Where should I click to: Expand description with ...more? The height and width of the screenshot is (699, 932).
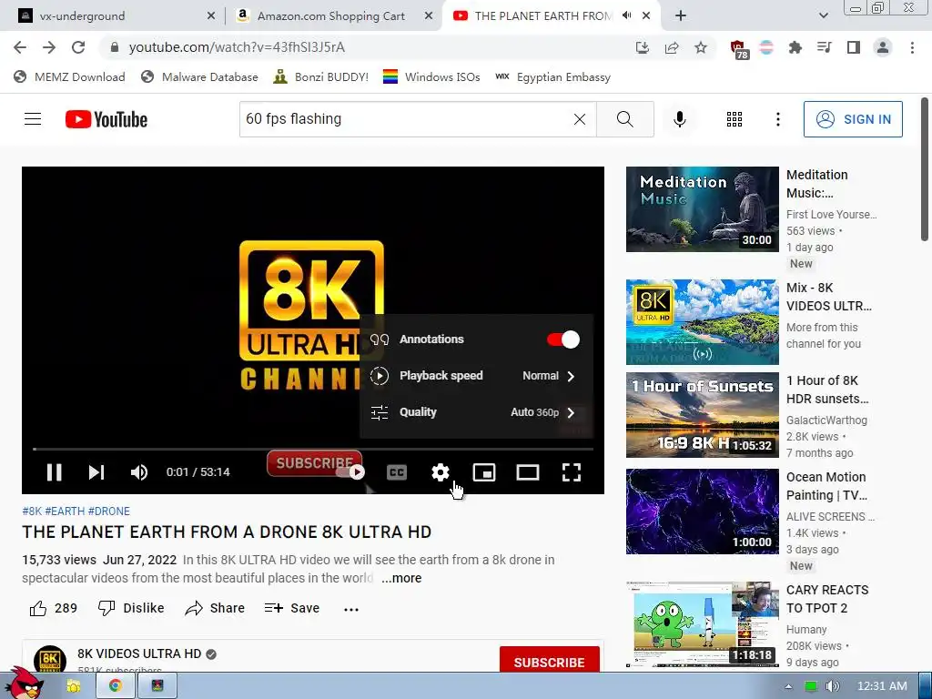(x=401, y=578)
